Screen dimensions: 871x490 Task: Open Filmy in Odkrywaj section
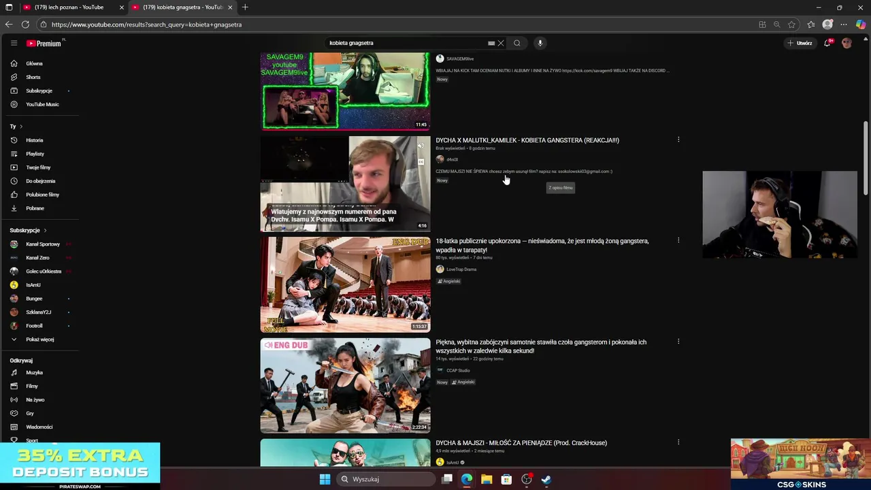(32, 386)
